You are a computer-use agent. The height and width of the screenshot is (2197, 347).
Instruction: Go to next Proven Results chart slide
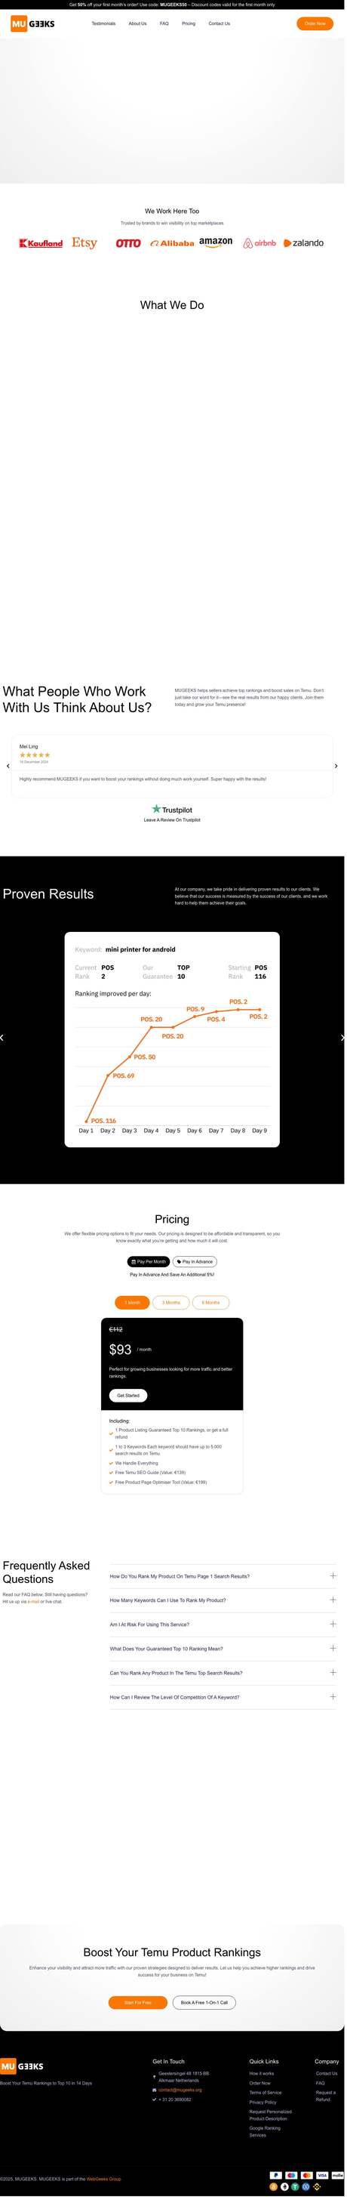coord(342,1038)
